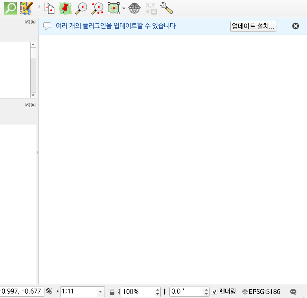Image resolution: width=307 pixels, height=298 pixels.
Task: Click the speech bubble icon in message bar
Action: 47,26
